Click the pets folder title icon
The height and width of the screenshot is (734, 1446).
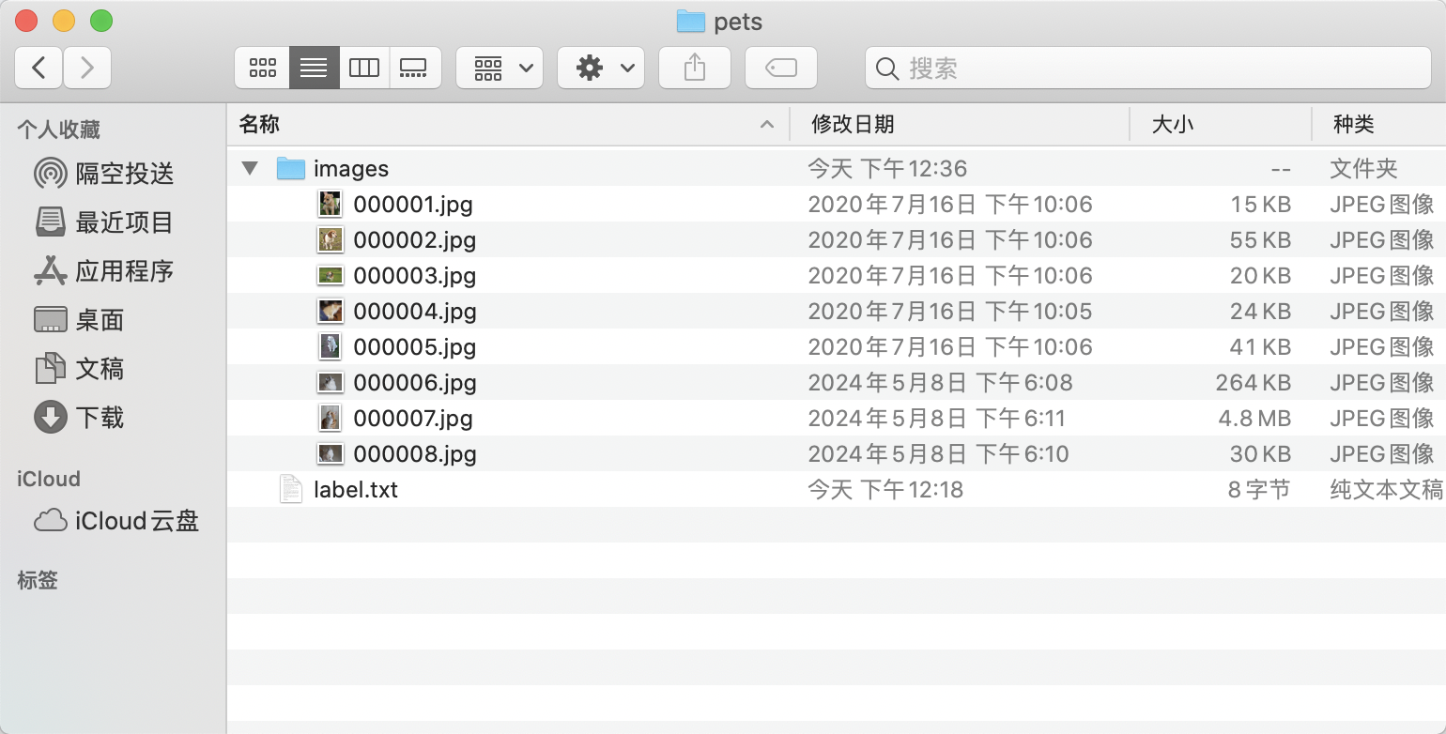(691, 22)
